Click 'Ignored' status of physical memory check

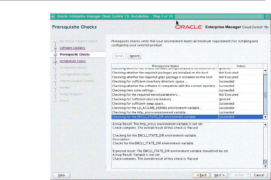[x=224, y=99]
